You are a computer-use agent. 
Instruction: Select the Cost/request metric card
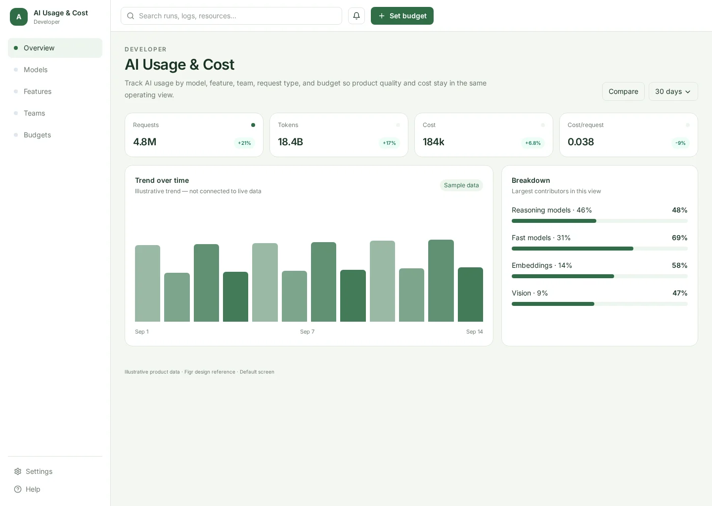(x=628, y=135)
